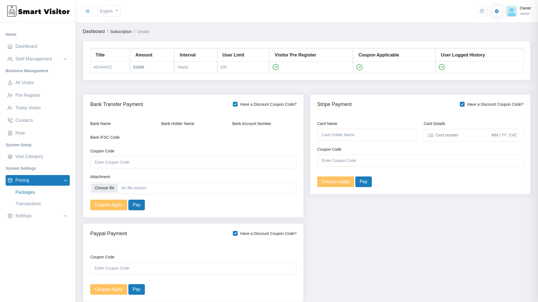This screenshot has width=538, height=302.
Task: Click the copy icon near the top right
Action: (x=482, y=11)
